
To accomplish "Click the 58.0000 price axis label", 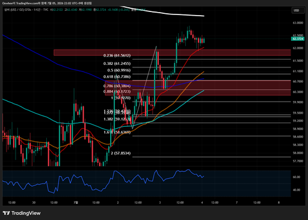I will [298, 153].
